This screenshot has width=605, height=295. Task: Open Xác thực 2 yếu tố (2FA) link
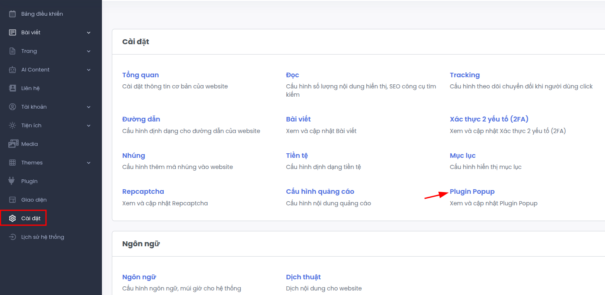coord(489,119)
